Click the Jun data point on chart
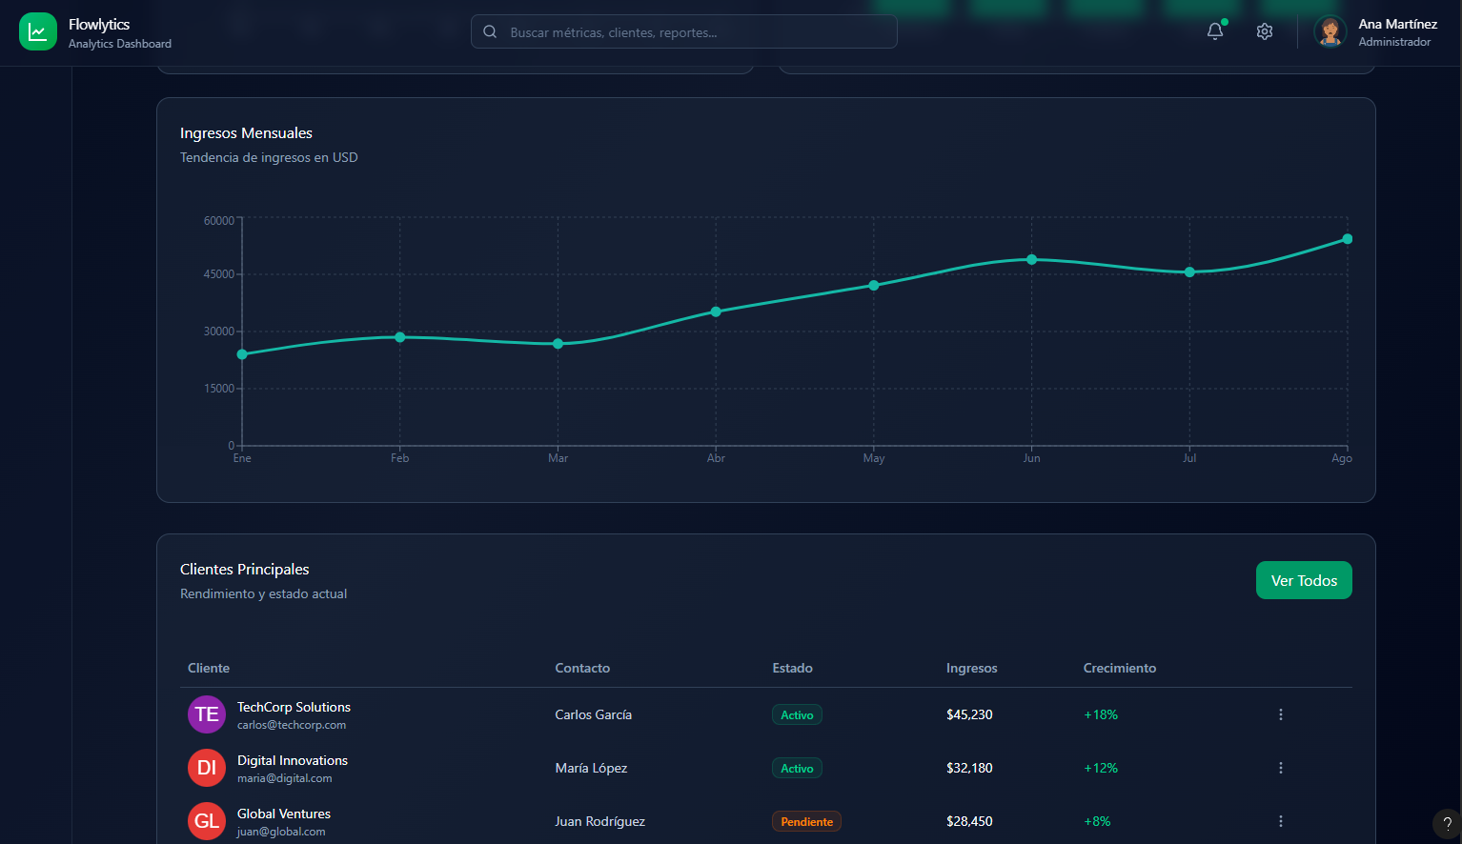Screen dimensions: 1462x844 [1031, 259]
